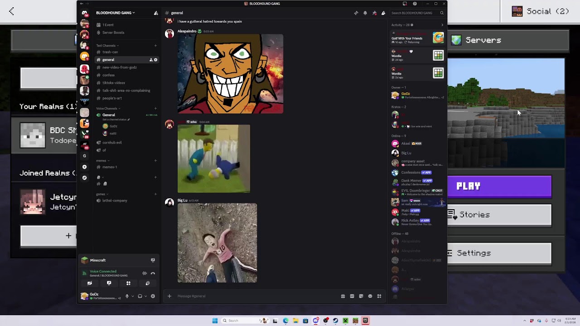The height and width of the screenshot is (326, 580).
Task: Open the 1 Event entry
Action: click(x=126, y=25)
